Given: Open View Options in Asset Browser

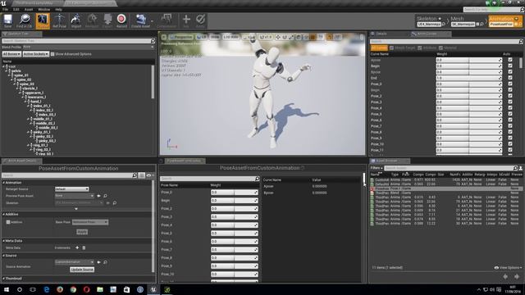Looking at the screenshot, I should coord(508,268).
